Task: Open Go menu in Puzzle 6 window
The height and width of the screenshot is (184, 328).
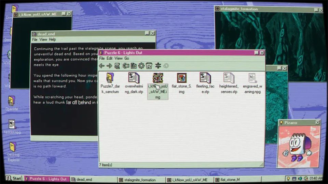Action: click(x=127, y=58)
